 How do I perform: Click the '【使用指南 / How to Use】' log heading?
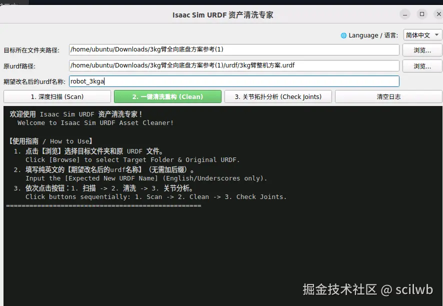point(50,141)
